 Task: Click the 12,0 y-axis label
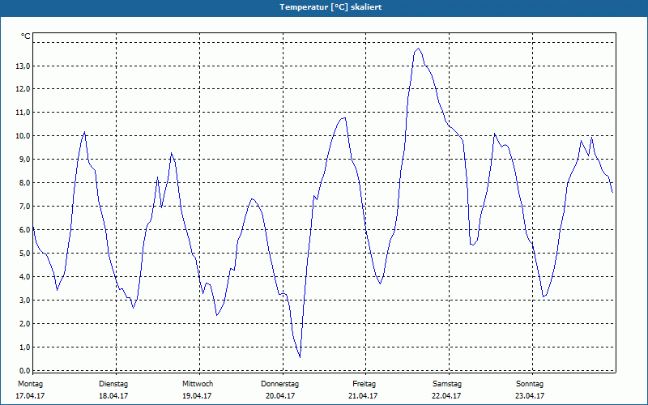[x=23, y=89]
